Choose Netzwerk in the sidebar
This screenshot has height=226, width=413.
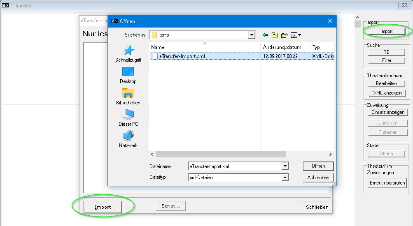(x=128, y=139)
